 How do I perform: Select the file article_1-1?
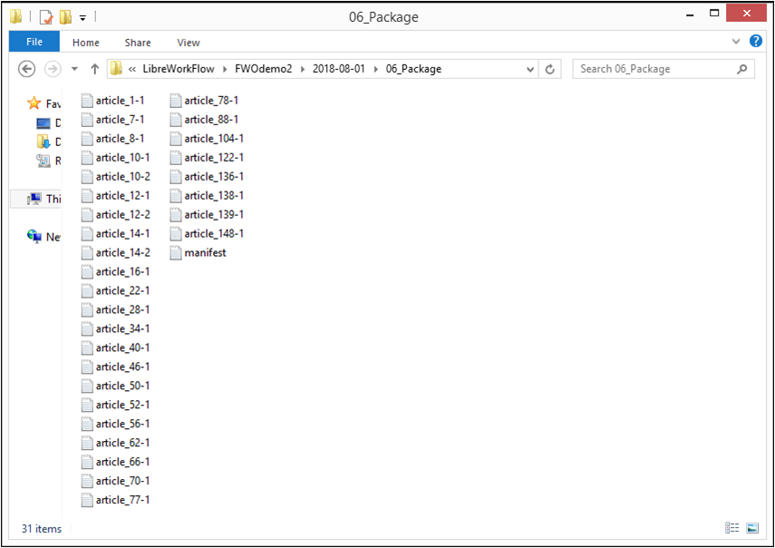[113, 101]
